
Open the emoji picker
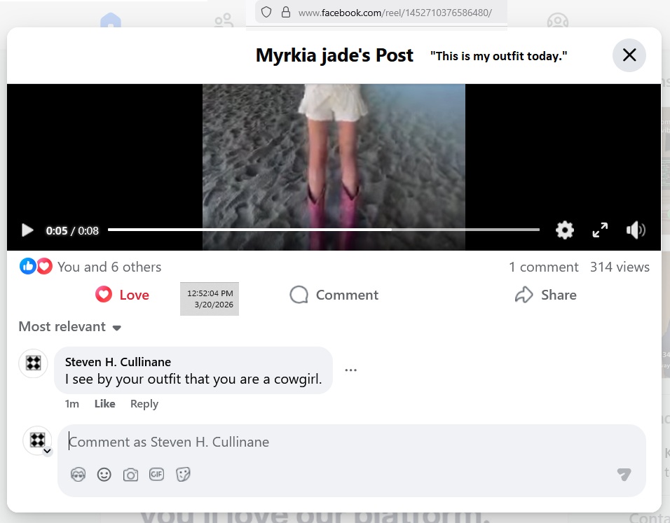click(104, 475)
